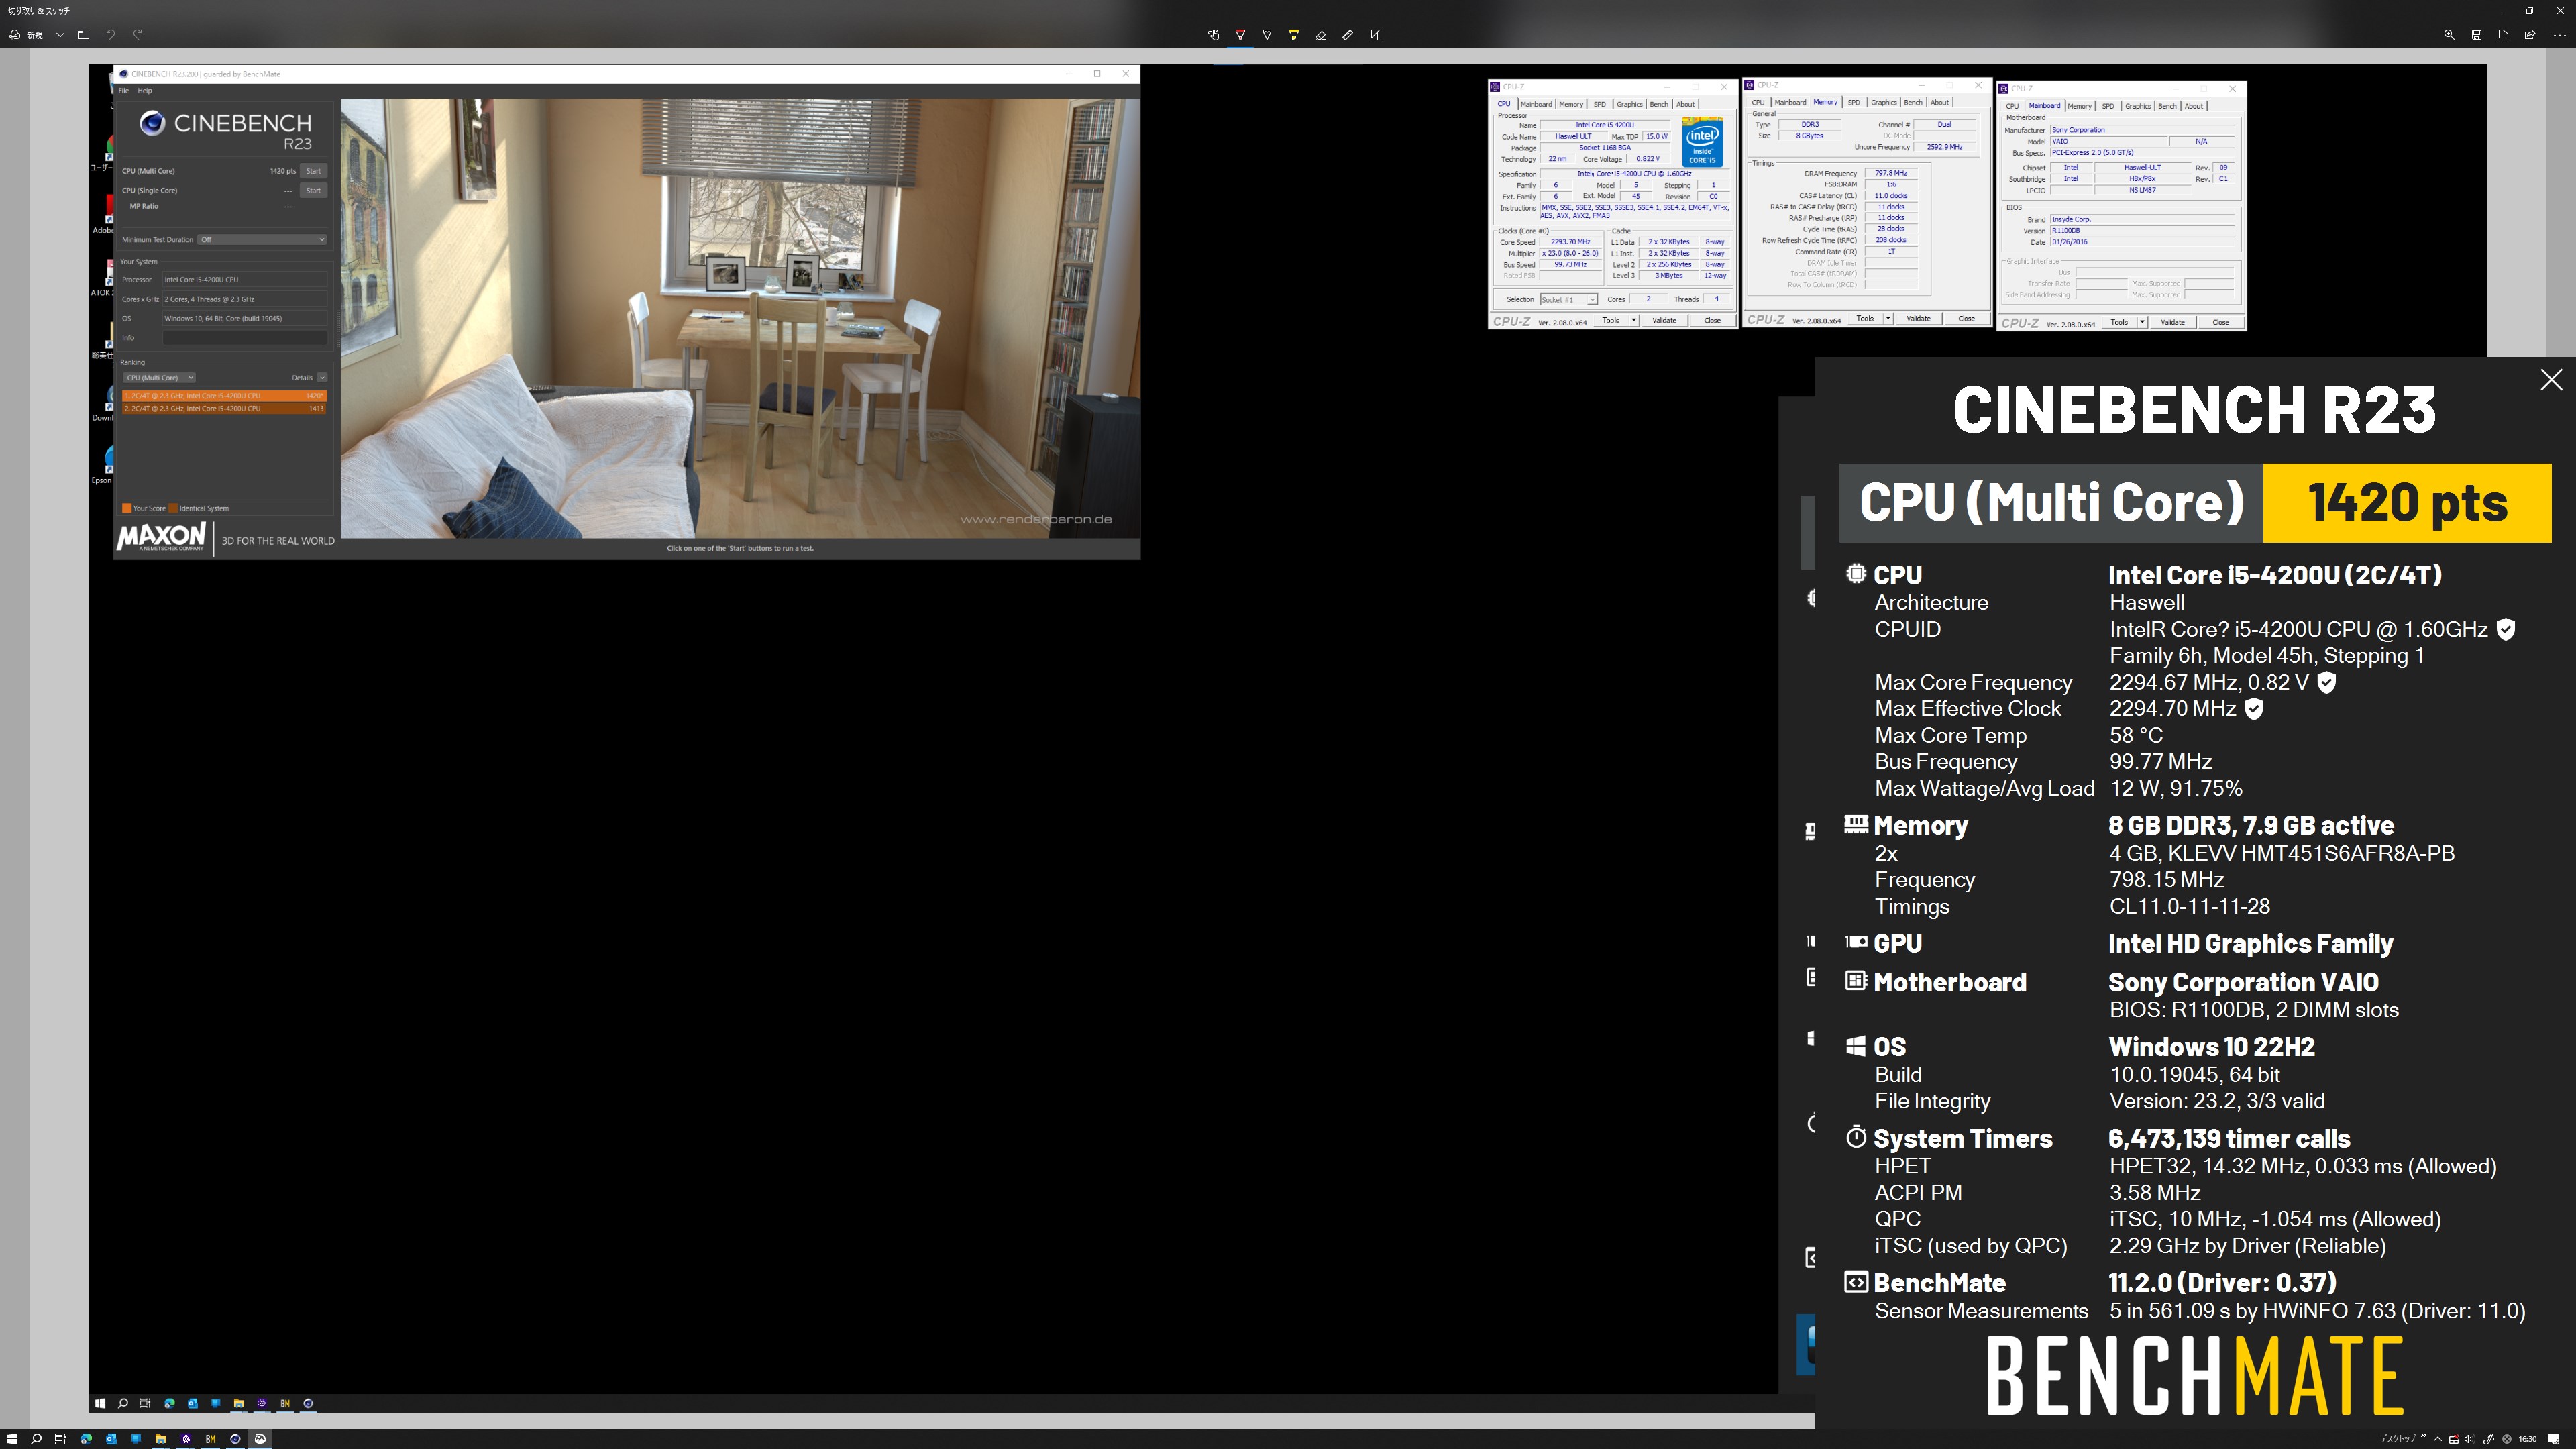Viewport: 2576px width, 1449px height.
Task: Click the New snip (新規) button
Action: [26, 35]
